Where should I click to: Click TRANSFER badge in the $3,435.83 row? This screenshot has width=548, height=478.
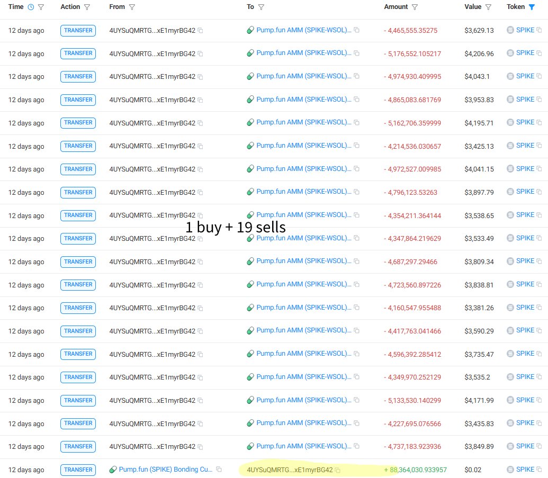(78, 423)
